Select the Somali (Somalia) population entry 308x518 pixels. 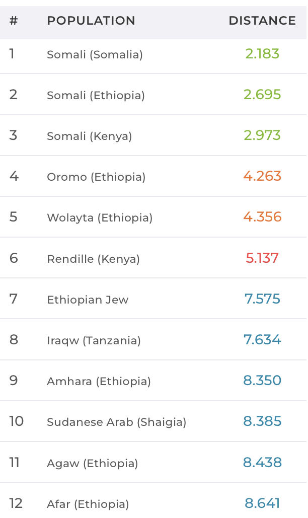click(x=95, y=54)
